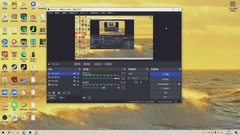Mute the 桌面音频 speaker icon

(x=118, y=88)
